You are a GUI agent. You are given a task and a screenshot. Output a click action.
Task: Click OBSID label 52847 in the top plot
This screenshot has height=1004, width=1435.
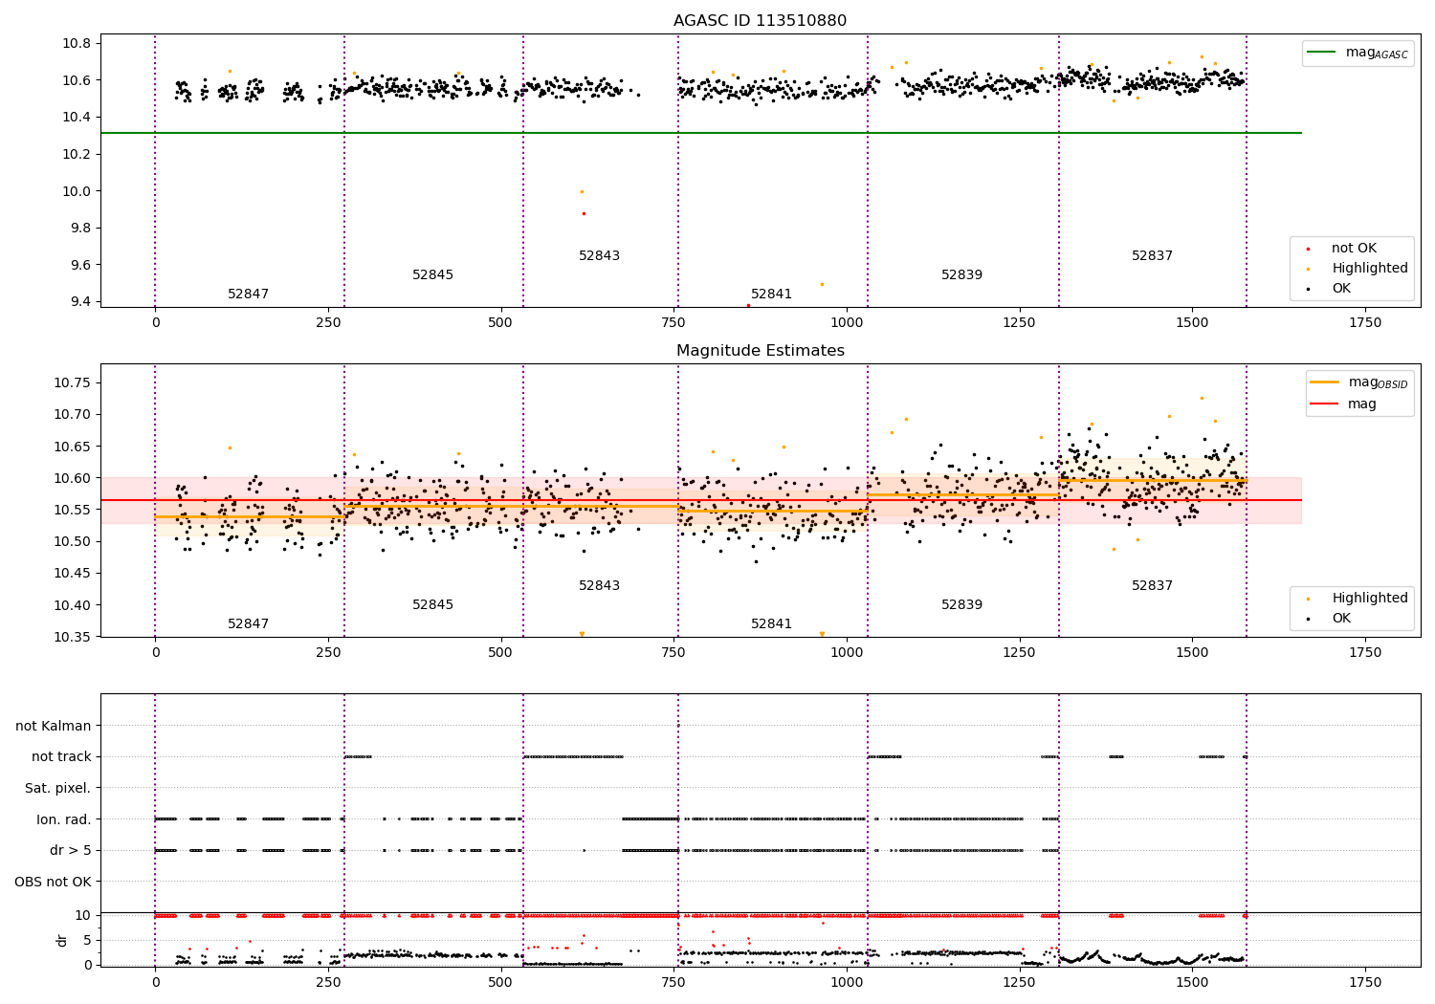(x=248, y=295)
